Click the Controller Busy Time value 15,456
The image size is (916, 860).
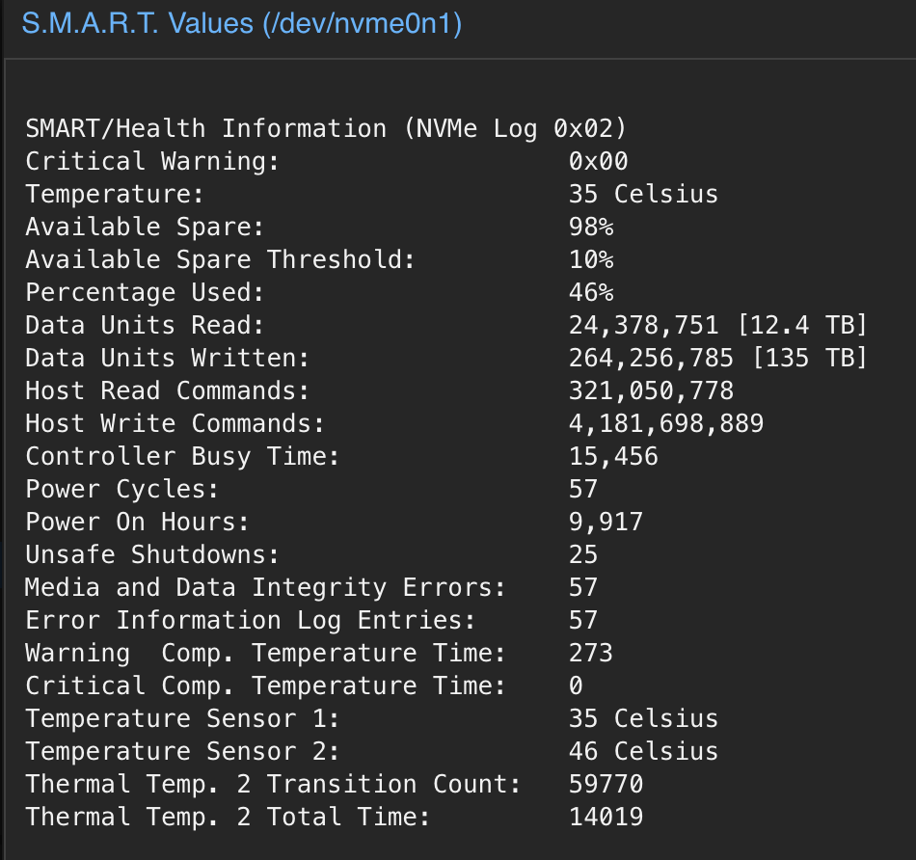[613, 456]
